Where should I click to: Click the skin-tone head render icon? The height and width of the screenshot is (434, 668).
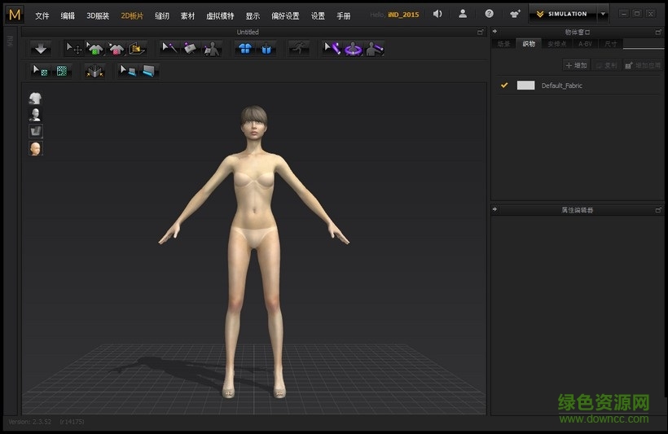pos(36,148)
